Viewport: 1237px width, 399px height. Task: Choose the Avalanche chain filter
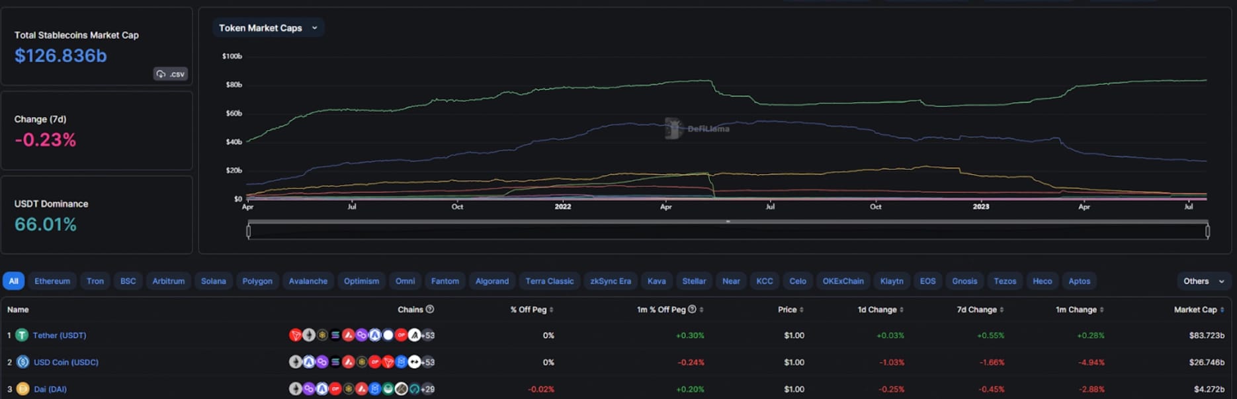click(308, 281)
